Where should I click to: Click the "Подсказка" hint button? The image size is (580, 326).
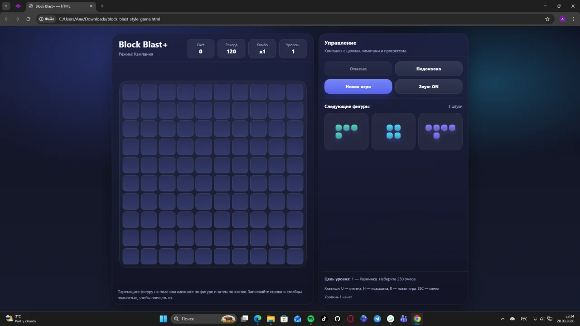tap(429, 69)
